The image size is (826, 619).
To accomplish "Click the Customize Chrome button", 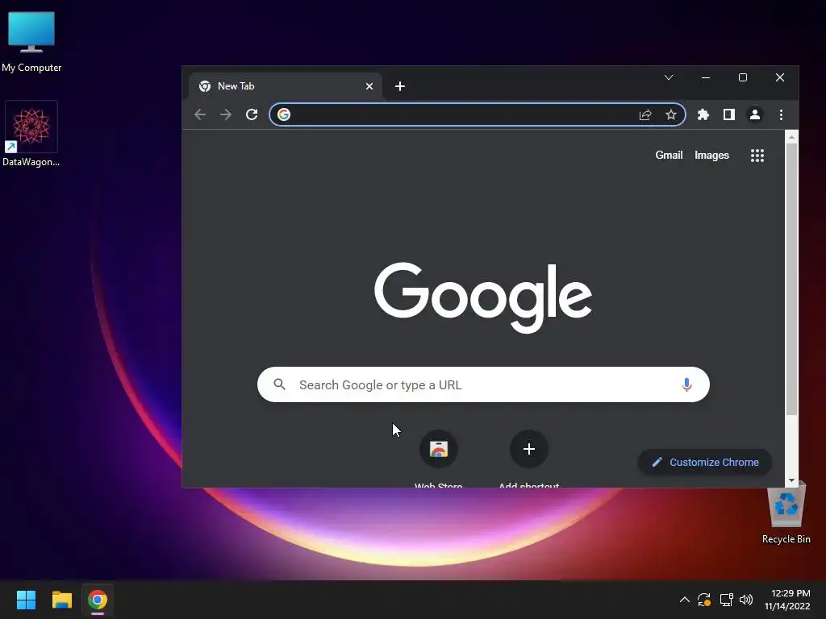I will 705,462.
